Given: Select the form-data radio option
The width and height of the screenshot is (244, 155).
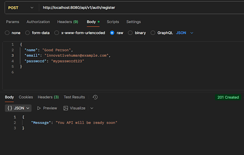Looking at the screenshot, I should tap(27, 33).
